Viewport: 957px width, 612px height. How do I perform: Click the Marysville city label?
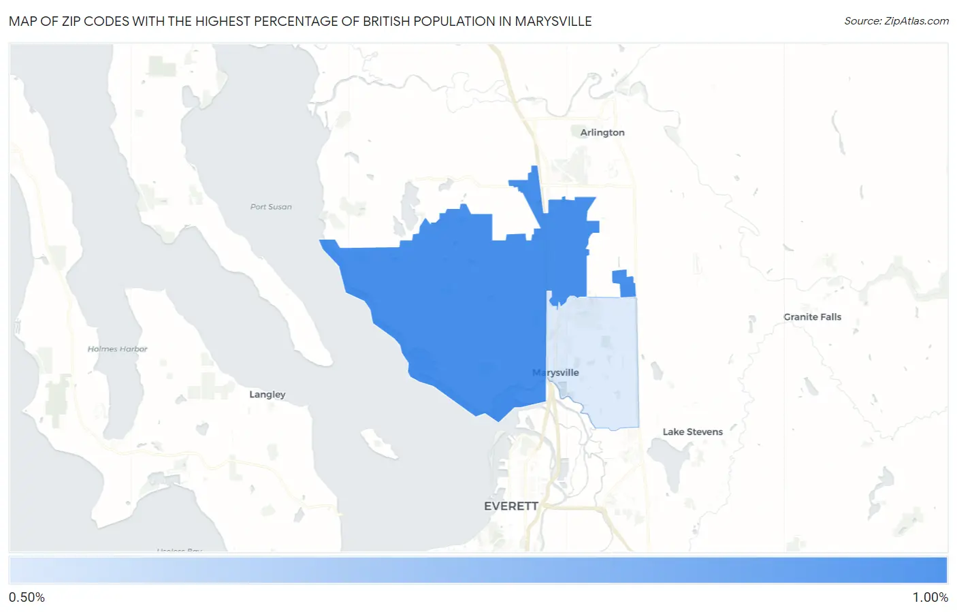click(555, 372)
